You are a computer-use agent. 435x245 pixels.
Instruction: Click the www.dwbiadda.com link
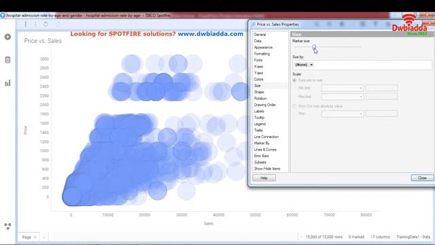(x=211, y=34)
